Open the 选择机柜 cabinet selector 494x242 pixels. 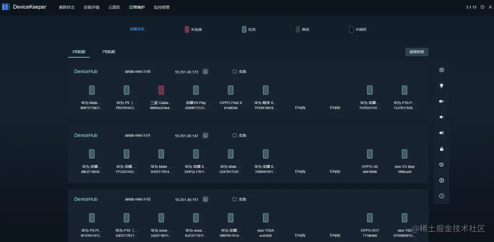(x=417, y=52)
